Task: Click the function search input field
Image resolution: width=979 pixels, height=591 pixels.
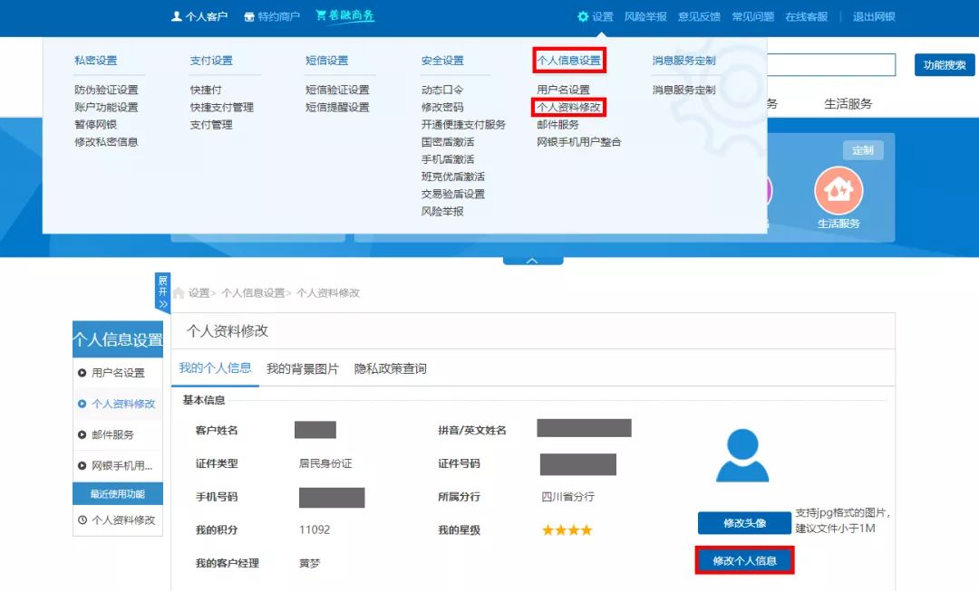Action: (829, 65)
